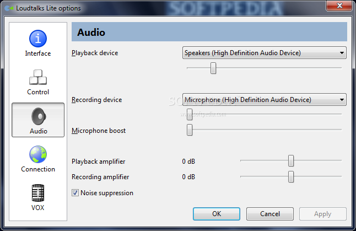Image resolution: width=356 pixels, height=231 pixels.
Task: Open the Connection globe icon
Action: [x=37, y=155]
